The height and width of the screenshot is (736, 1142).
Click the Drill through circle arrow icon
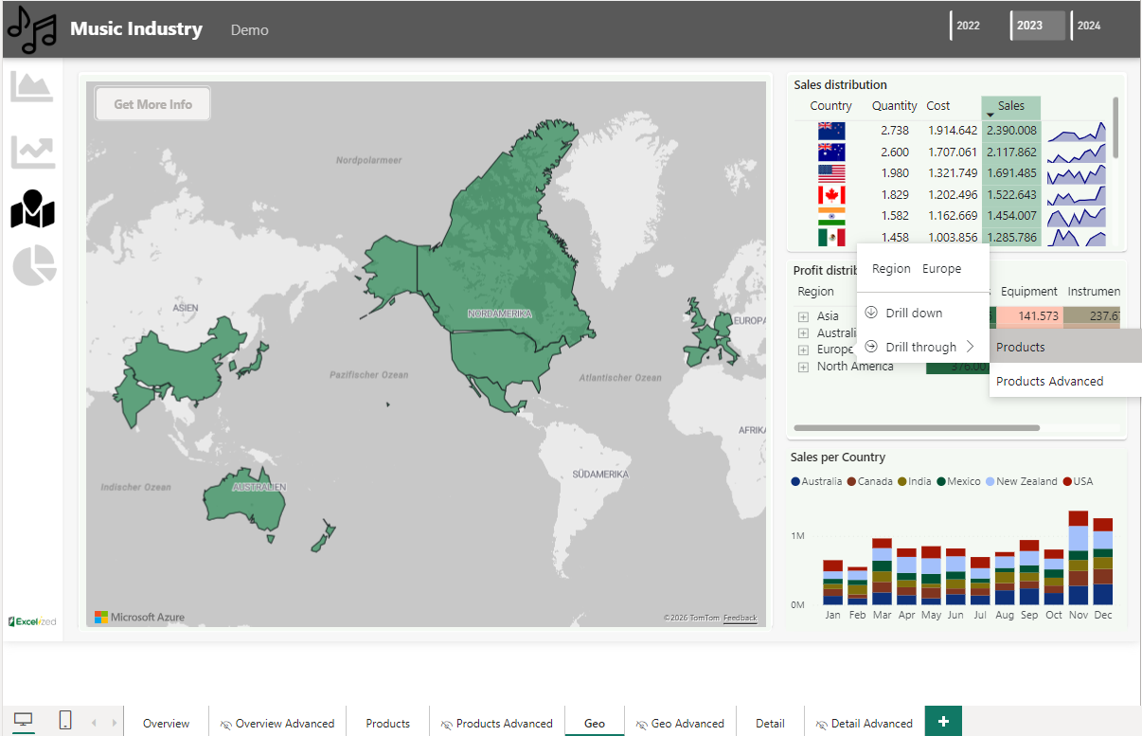coord(871,347)
